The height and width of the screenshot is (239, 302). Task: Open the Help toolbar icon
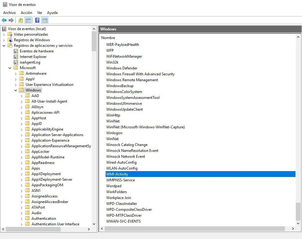coord(37,20)
